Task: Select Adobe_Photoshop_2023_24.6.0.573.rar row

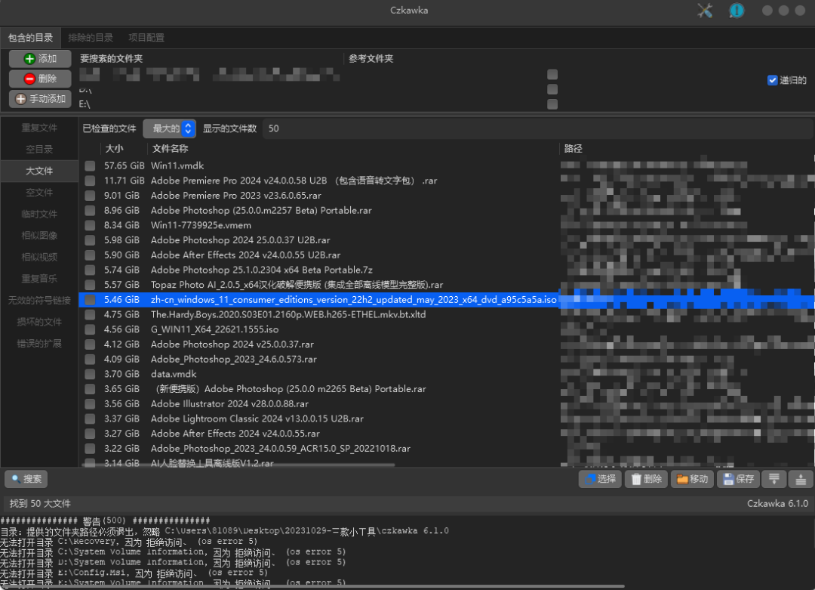Action: 447,359
